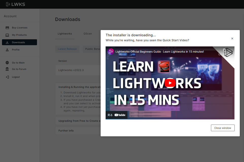The image size is (244, 162).
Task: Open Buy Licenses in the sidebar
Action: [x=20, y=28]
